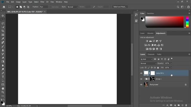Select the Crop tool
Viewport: 191px width, 107px height.
click(x=3, y=31)
